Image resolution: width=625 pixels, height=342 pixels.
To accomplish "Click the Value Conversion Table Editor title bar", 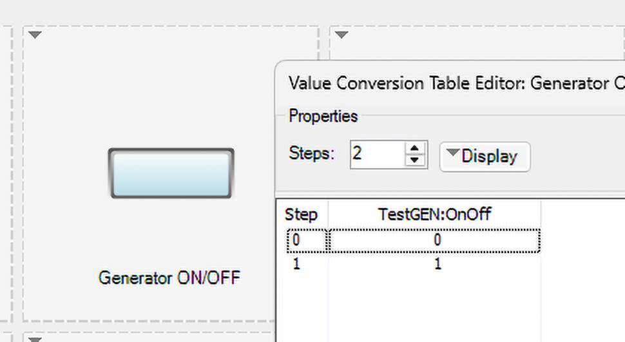I will (451, 83).
